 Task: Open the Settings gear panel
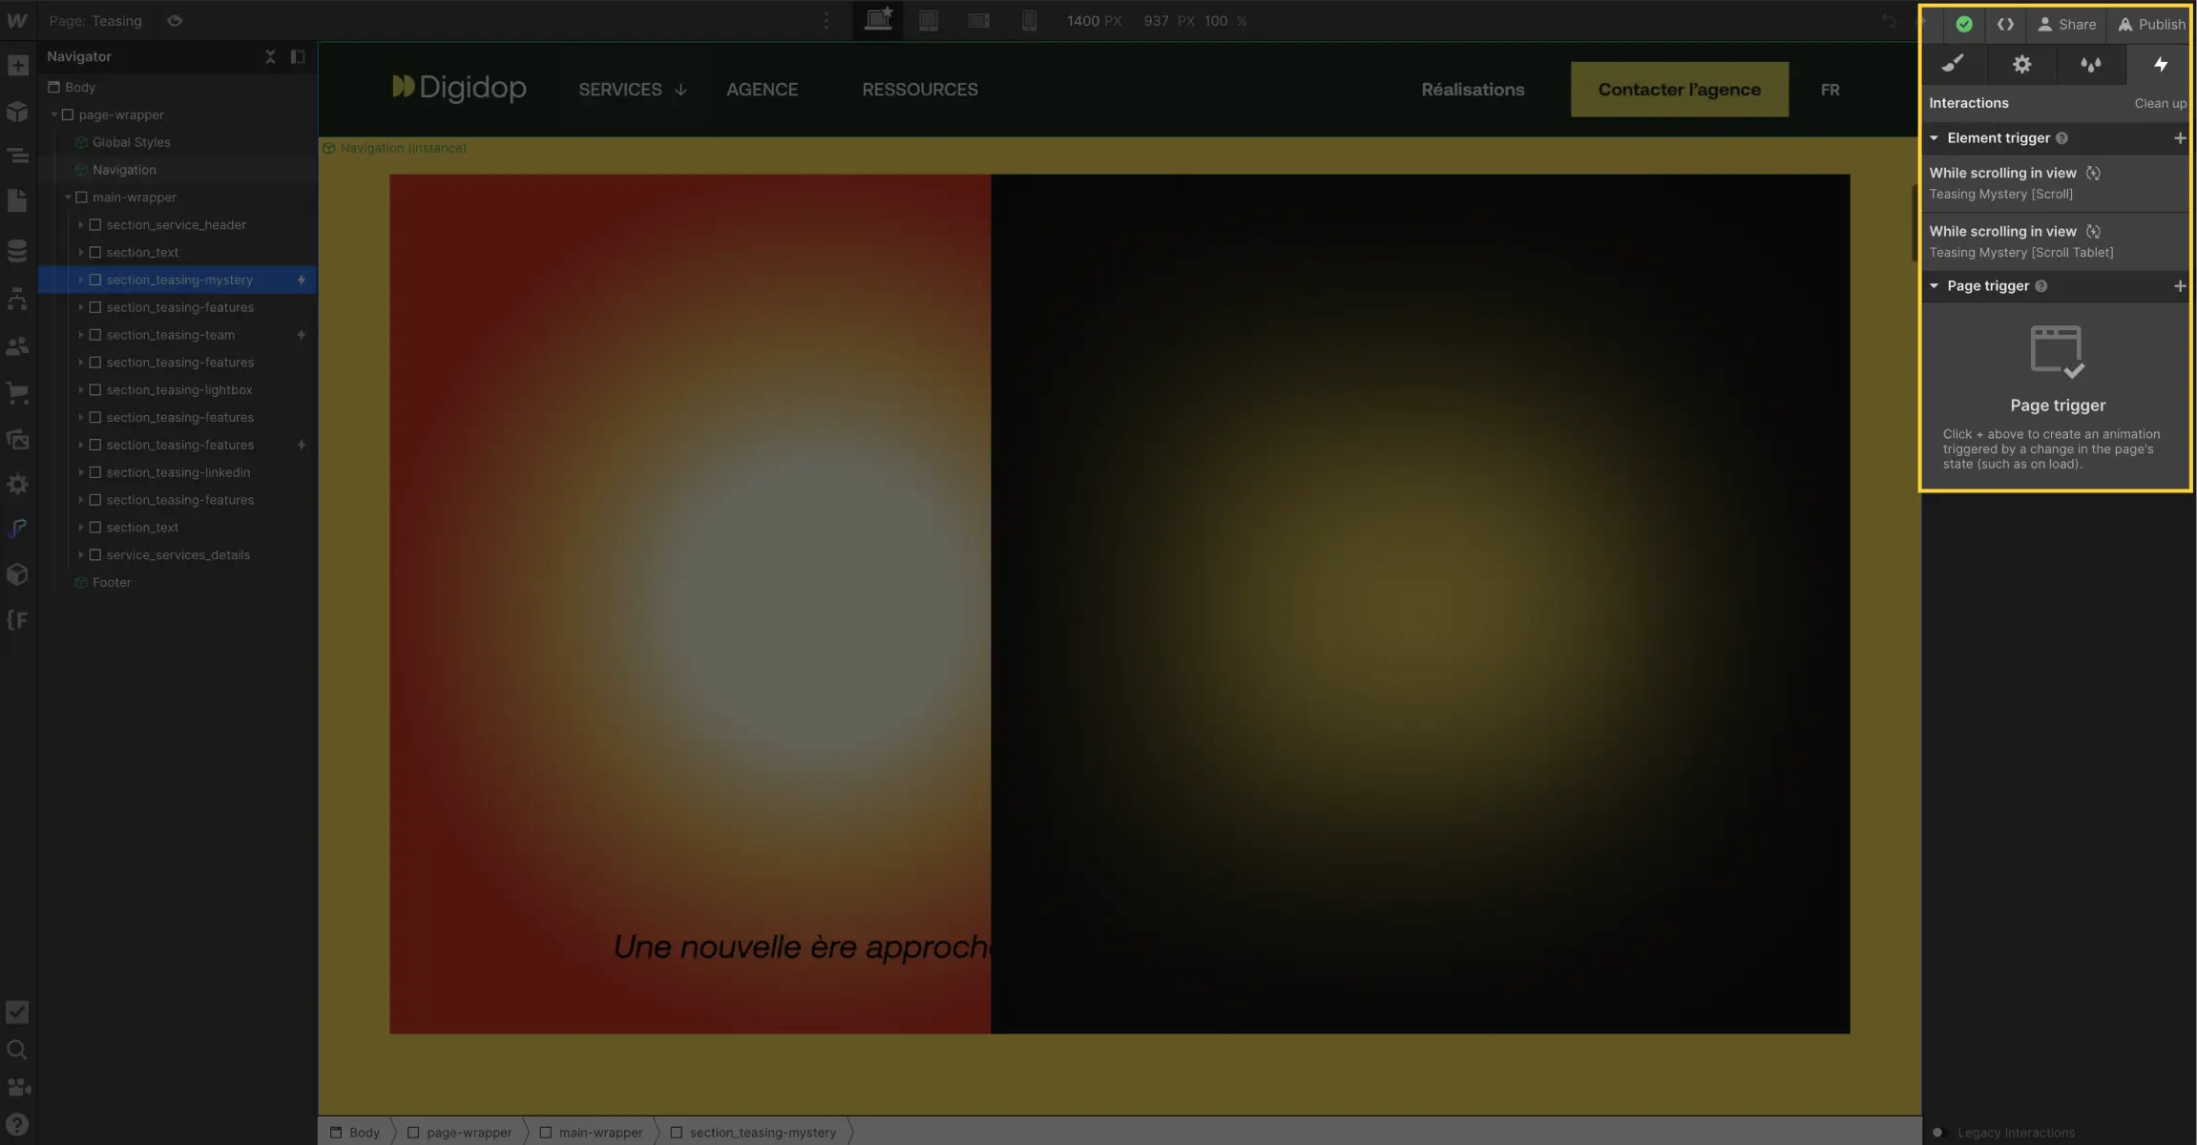(x=2022, y=64)
